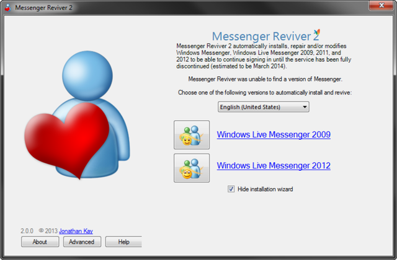Click the Windows Live Messenger 2012 icon button
Image resolution: width=397 pixels, height=260 pixels.
coord(192,168)
